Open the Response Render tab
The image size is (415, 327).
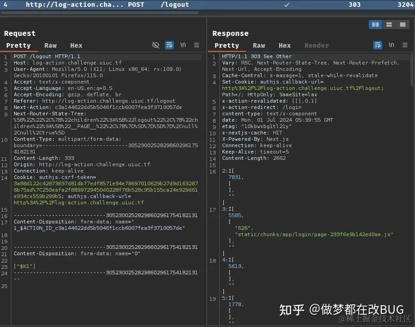(x=316, y=45)
